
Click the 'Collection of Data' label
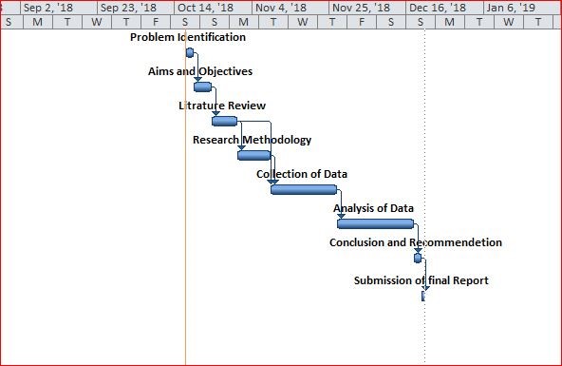pyautogui.click(x=302, y=174)
